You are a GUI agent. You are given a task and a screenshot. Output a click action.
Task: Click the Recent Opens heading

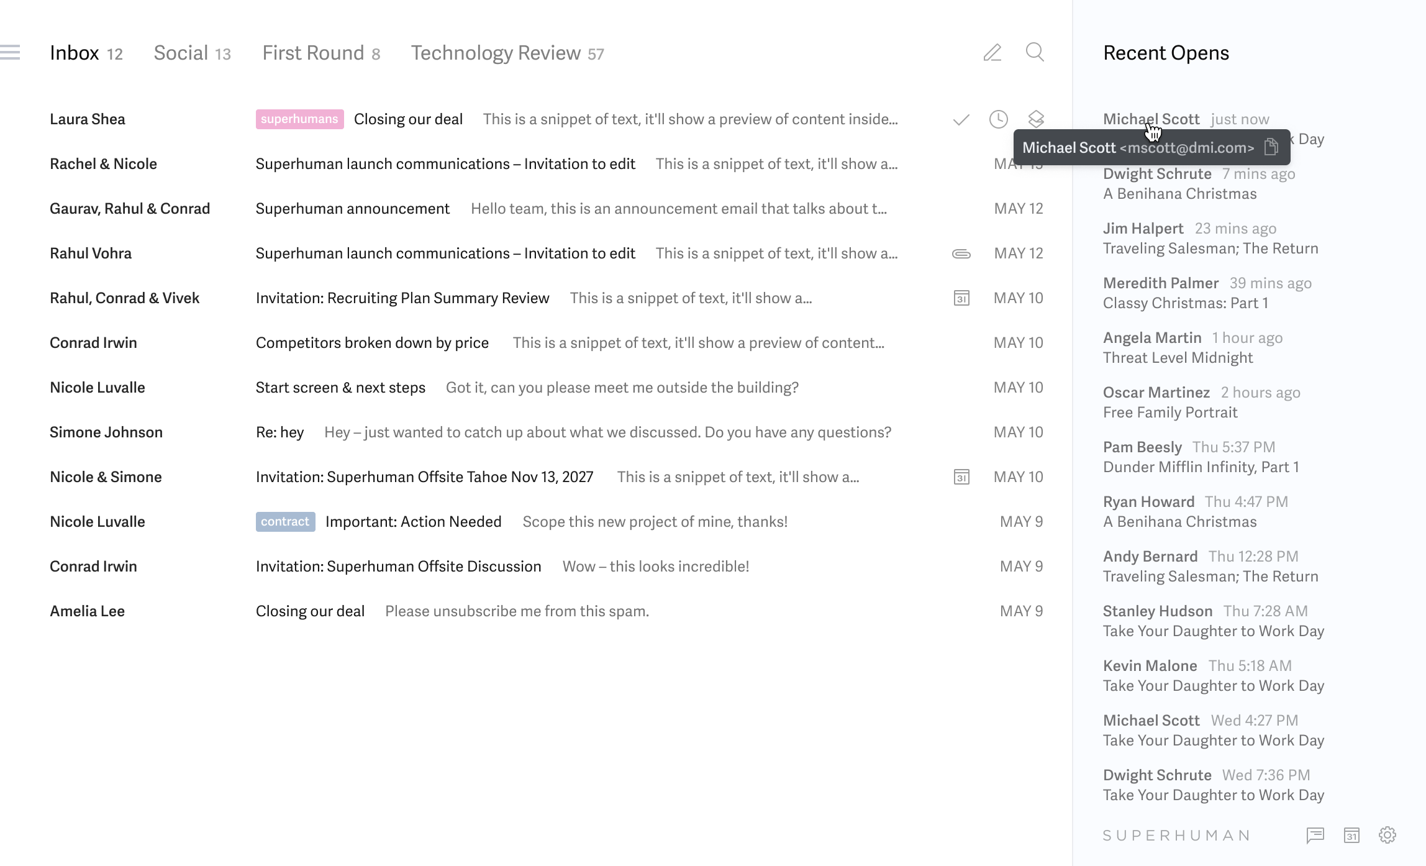pyautogui.click(x=1166, y=53)
